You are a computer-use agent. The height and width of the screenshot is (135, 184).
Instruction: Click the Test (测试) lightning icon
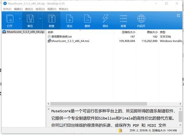click(105, 19)
